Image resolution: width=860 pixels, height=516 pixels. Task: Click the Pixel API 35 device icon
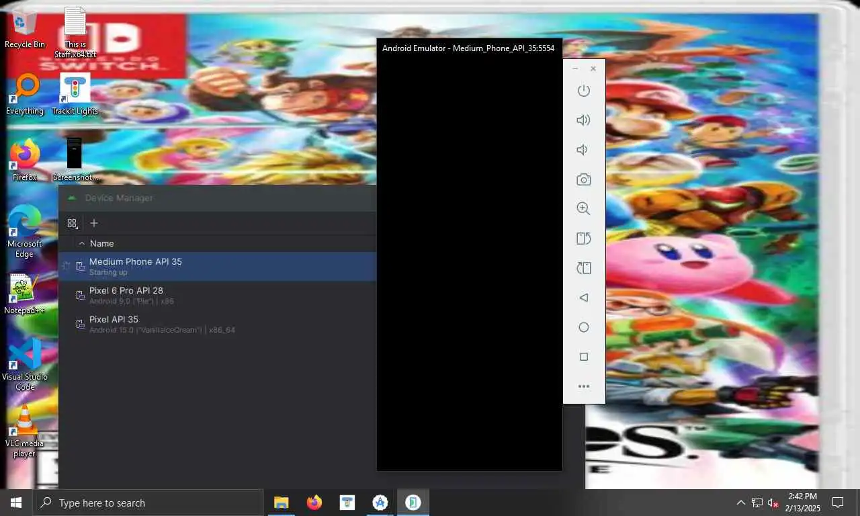pyautogui.click(x=80, y=325)
